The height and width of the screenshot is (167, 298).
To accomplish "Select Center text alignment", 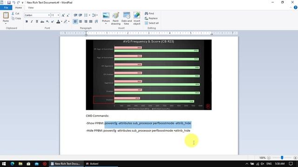I will (x=81, y=21).
